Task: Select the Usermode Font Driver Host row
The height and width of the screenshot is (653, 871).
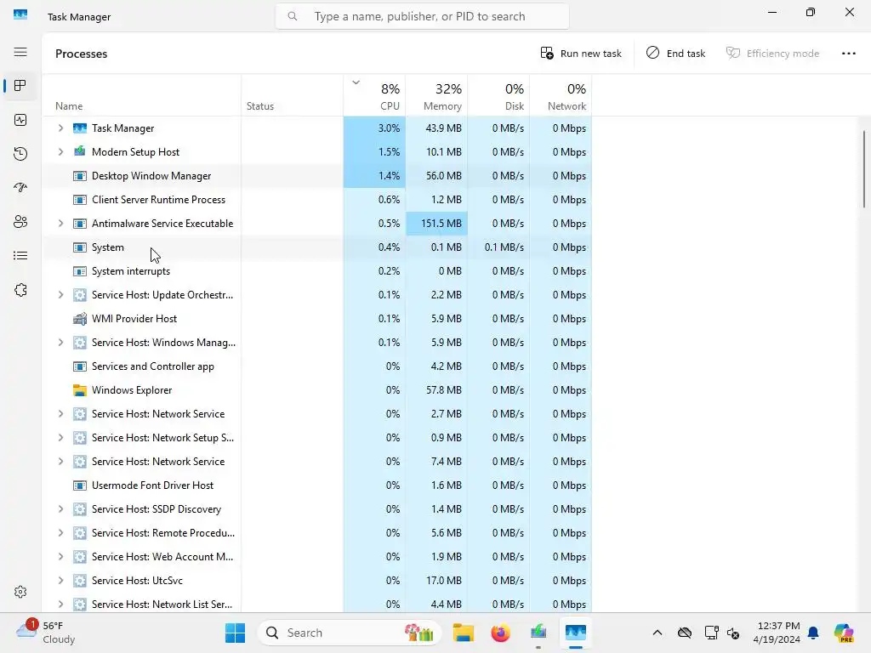Action: 316,485
